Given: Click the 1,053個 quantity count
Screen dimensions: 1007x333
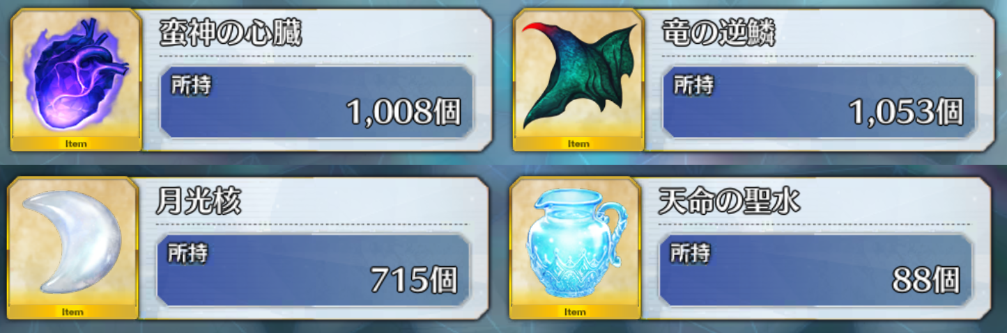Looking at the screenshot, I should 906,112.
